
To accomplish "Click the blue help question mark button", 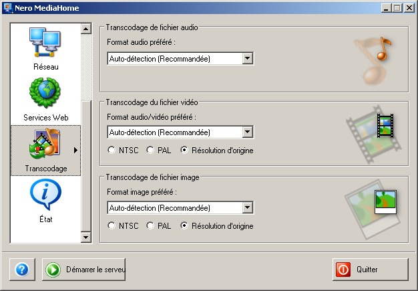I will coord(22,270).
